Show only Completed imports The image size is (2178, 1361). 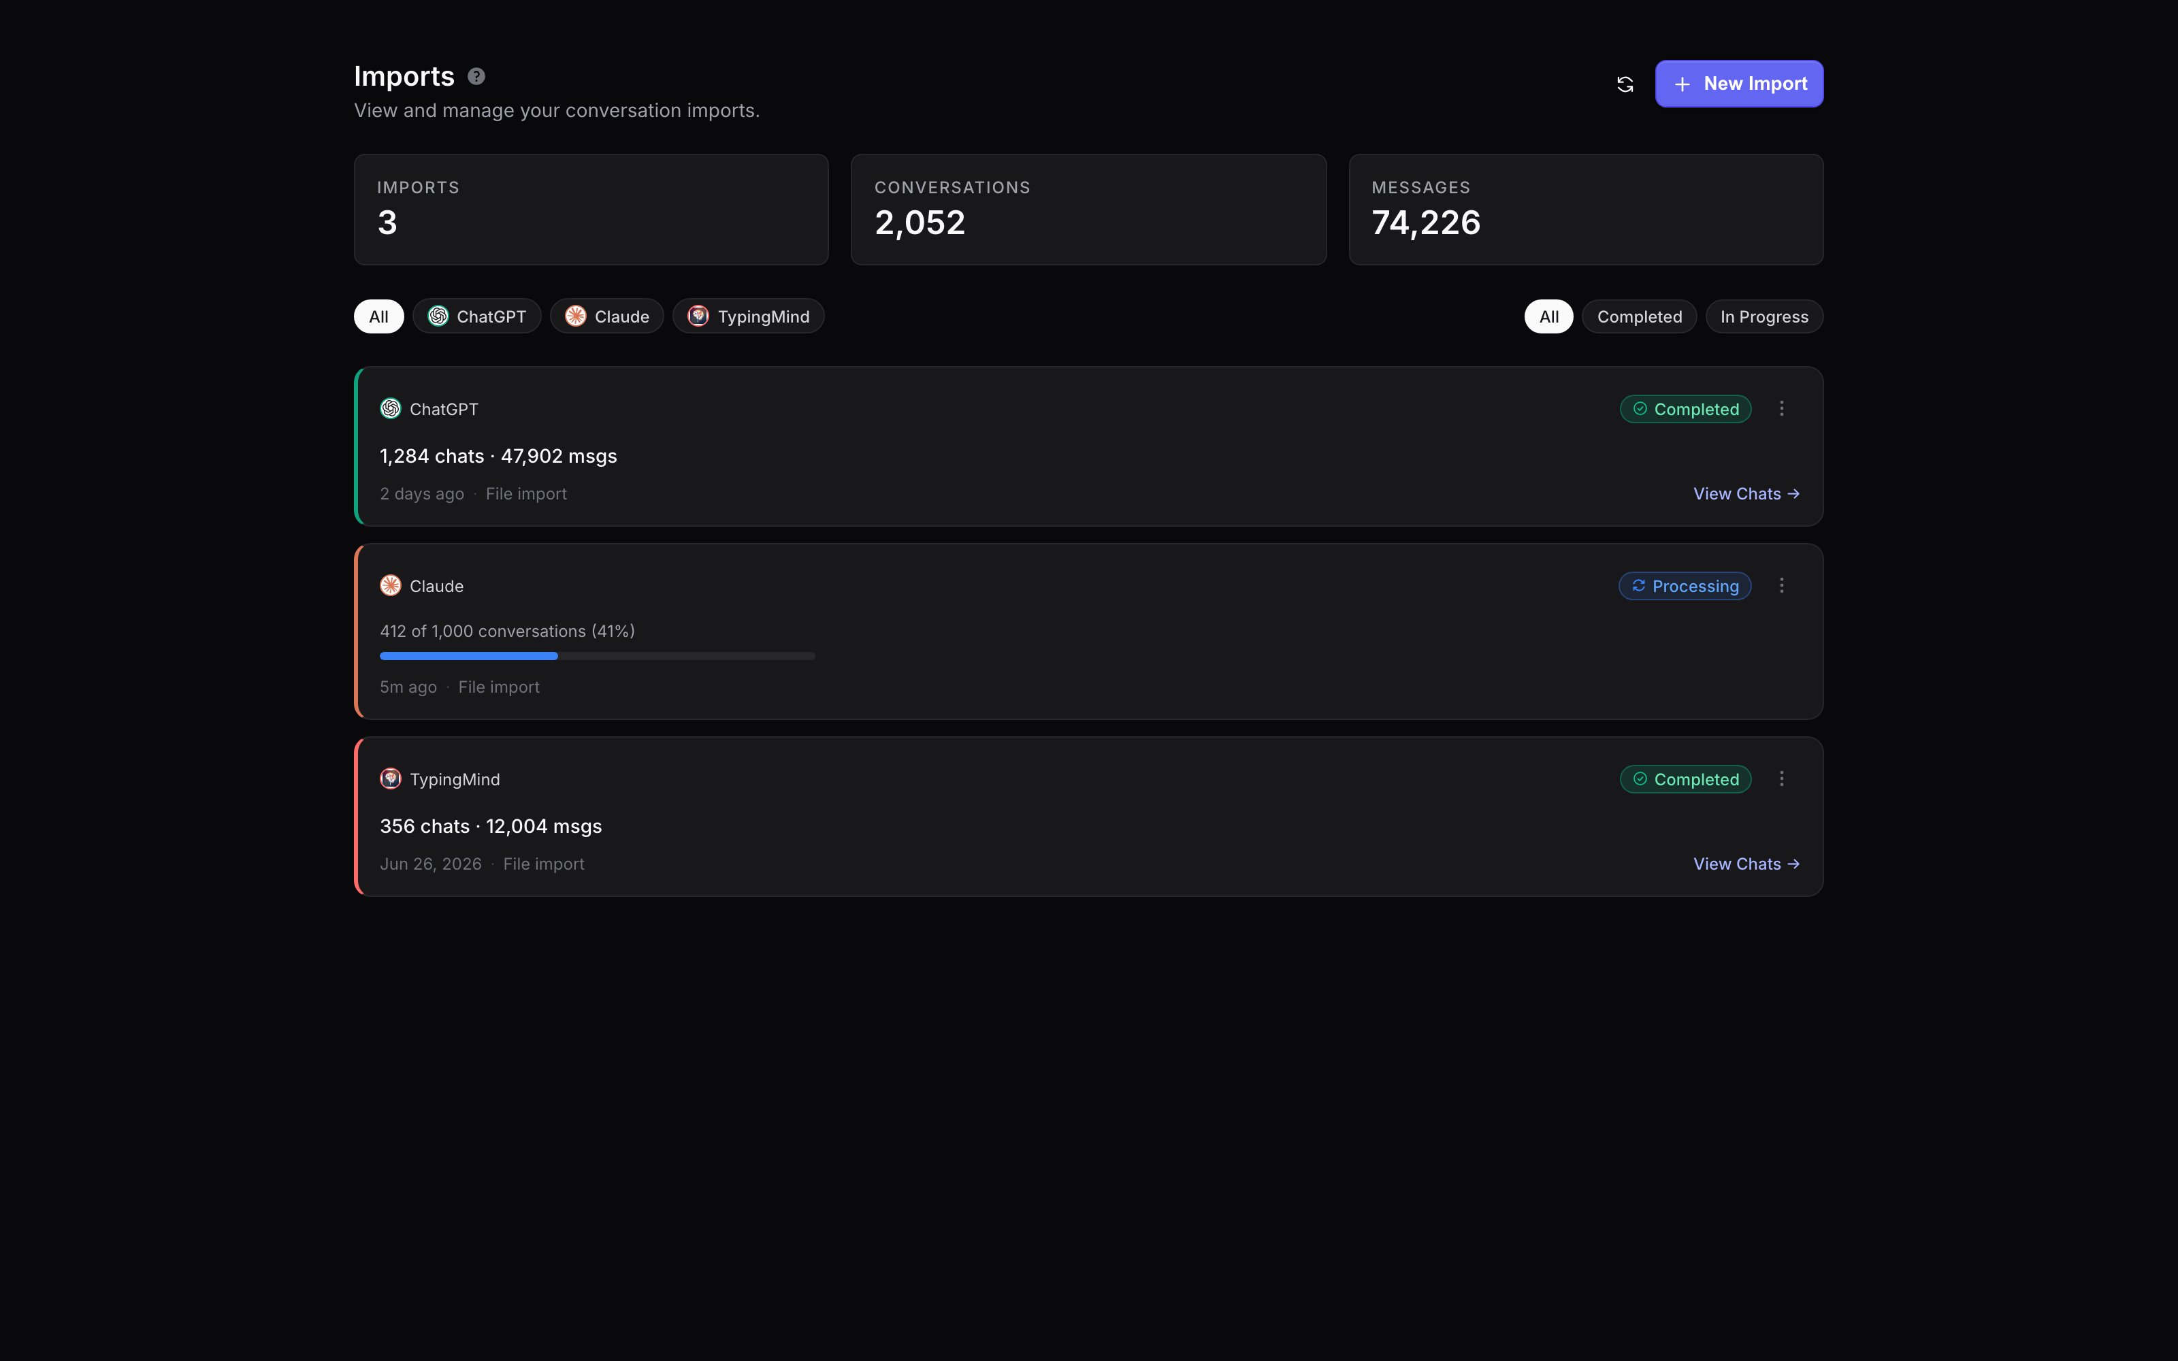click(1639, 316)
